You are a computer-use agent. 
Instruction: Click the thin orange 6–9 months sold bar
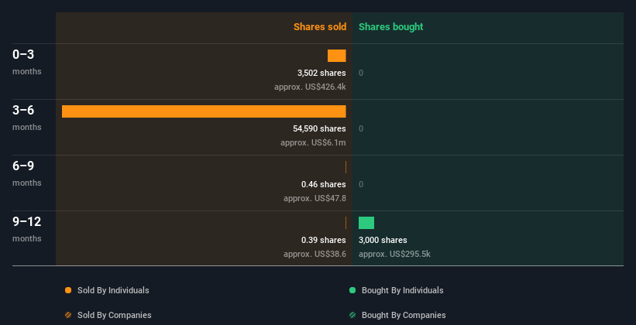click(346, 167)
